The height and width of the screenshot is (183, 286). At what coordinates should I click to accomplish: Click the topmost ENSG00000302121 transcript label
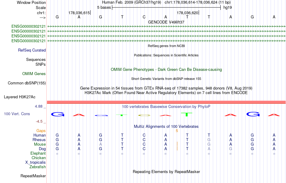click(x=29, y=27)
